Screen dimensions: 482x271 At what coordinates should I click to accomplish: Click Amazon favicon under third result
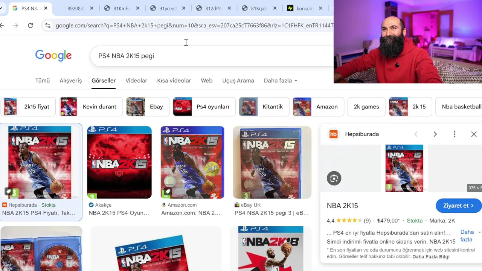164,205
